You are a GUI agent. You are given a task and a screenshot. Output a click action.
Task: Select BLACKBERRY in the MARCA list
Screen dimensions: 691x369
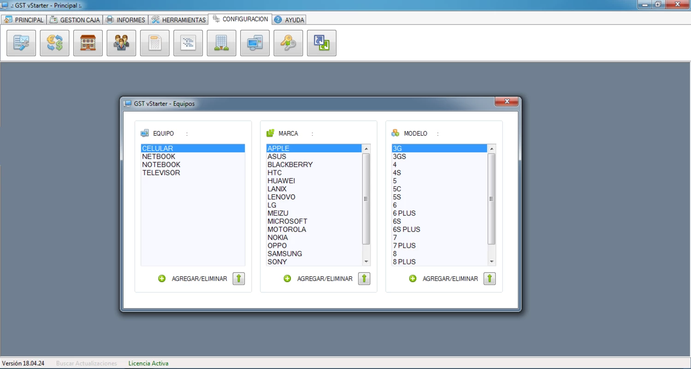[314, 165]
